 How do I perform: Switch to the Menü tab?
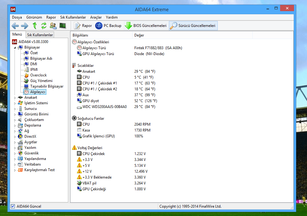click(x=17, y=34)
